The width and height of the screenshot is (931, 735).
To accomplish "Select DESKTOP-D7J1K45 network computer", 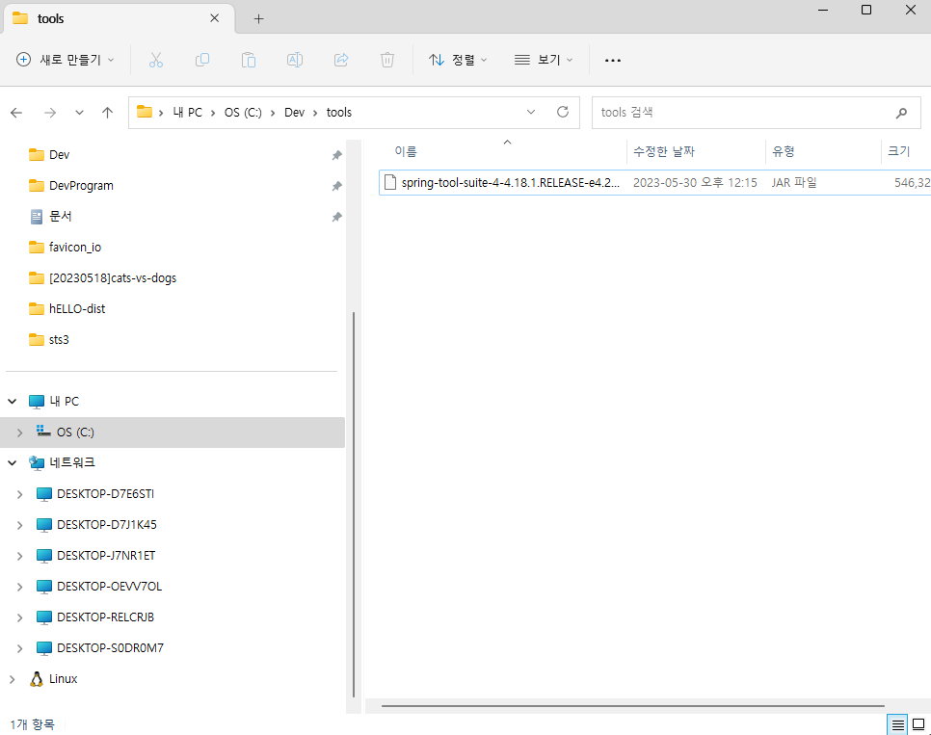I will pyautogui.click(x=107, y=525).
